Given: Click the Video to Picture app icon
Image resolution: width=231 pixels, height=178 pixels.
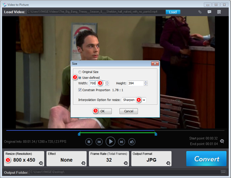Looking at the screenshot, I should click(x=5, y=5).
